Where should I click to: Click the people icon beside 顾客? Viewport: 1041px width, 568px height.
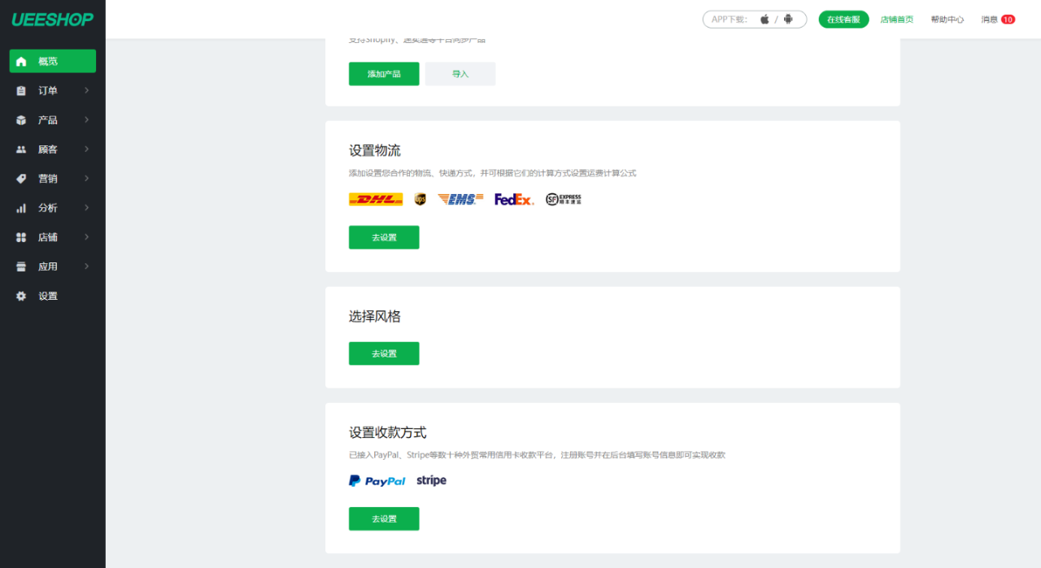[21, 150]
